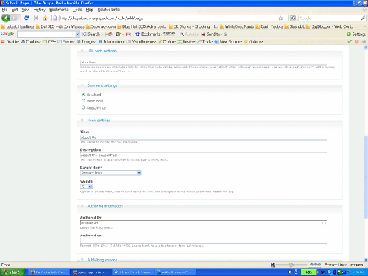Click the zotero status bar button
The height and width of the screenshot is (276, 368).
click(356, 265)
